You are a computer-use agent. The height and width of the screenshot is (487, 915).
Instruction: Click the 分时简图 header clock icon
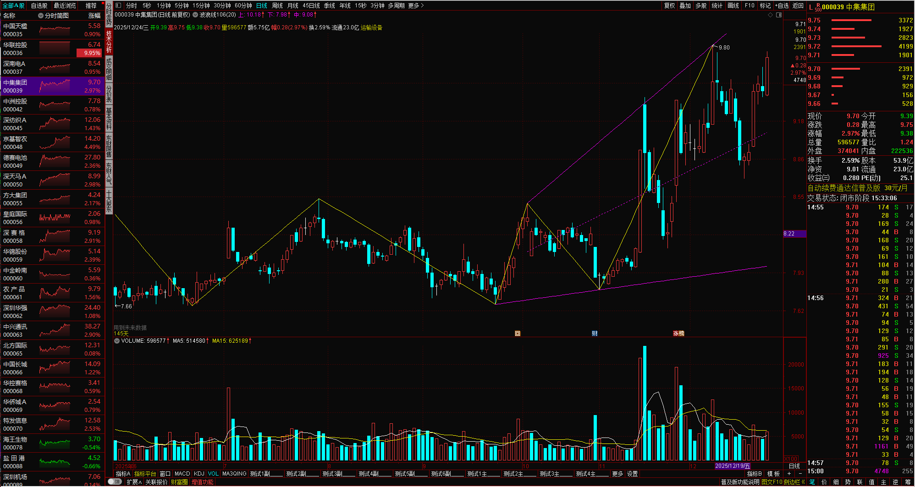pos(41,16)
